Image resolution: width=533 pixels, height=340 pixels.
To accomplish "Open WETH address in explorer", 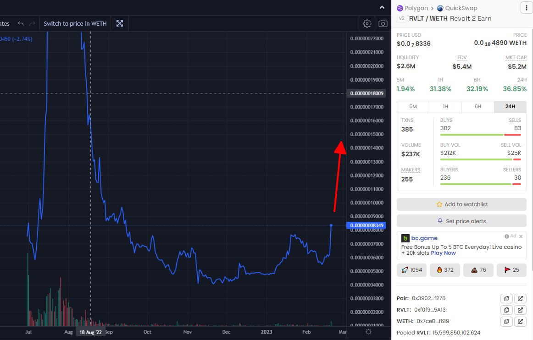I will pyautogui.click(x=520, y=321).
